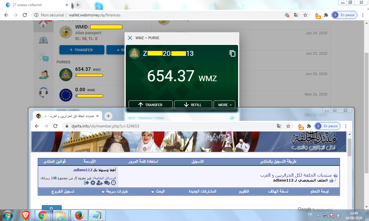
Task: Click the WMID avatar icon
Action: [x=66, y=32]
